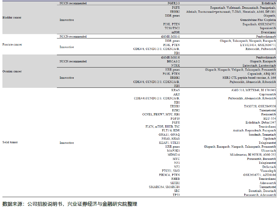277x208 pixels.
Task: Click the "Vismodegib" drug cell
Action: click(x=268, y=171)
